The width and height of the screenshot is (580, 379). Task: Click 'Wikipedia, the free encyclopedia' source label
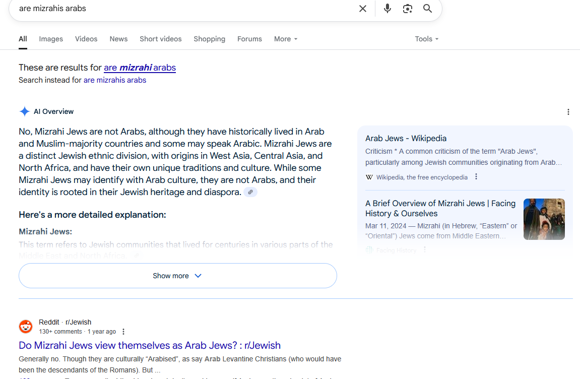(422, 177)
